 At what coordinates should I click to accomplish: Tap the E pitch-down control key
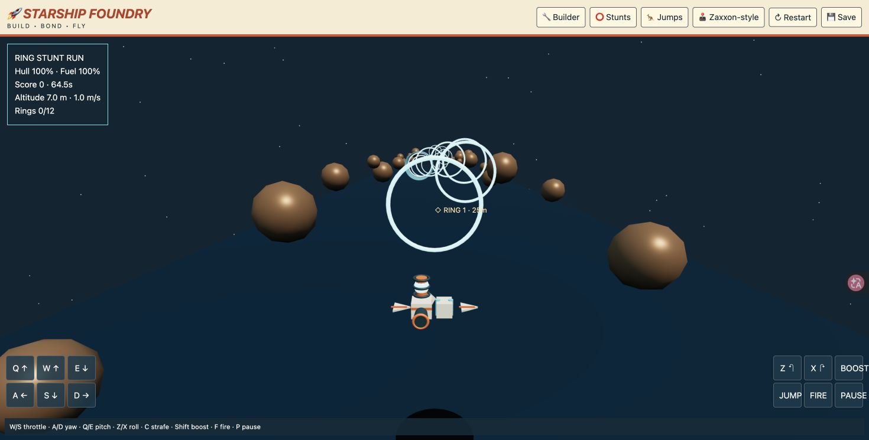tap(82, 368)
